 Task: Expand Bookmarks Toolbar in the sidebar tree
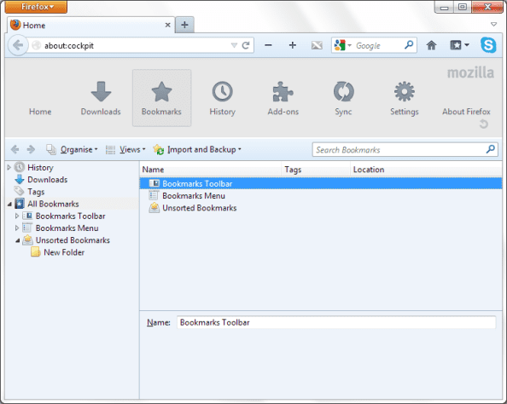17,216
